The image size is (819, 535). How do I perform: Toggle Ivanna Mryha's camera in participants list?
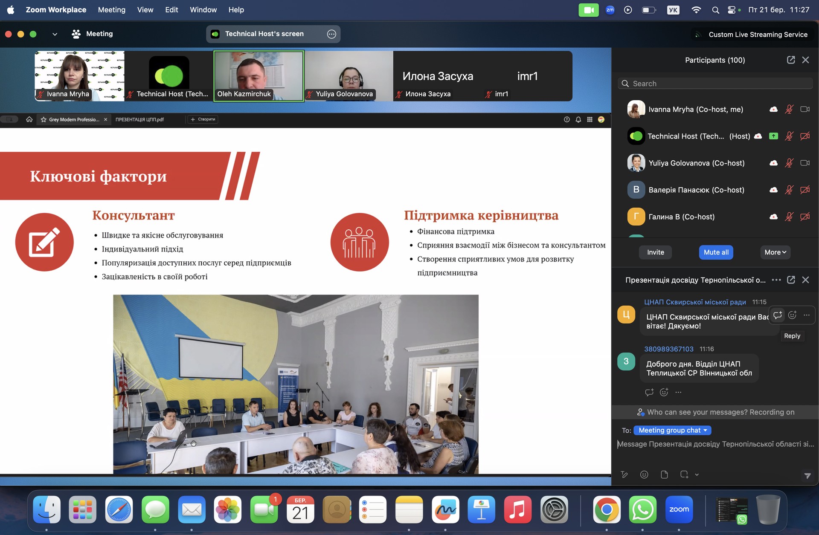click(805, 110)
